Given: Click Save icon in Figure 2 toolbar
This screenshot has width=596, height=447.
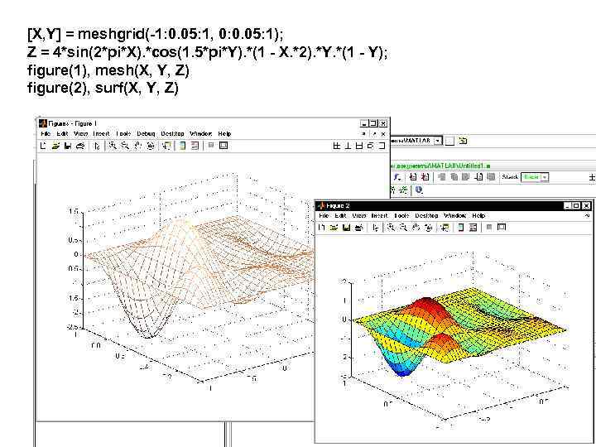Looking at the screenshot, I should (x=346, y=228).
